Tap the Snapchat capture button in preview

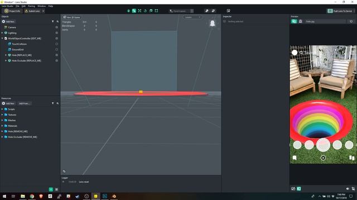323,145
